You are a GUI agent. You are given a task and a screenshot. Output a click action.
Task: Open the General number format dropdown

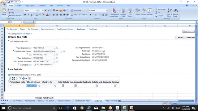tap(106, 10)
